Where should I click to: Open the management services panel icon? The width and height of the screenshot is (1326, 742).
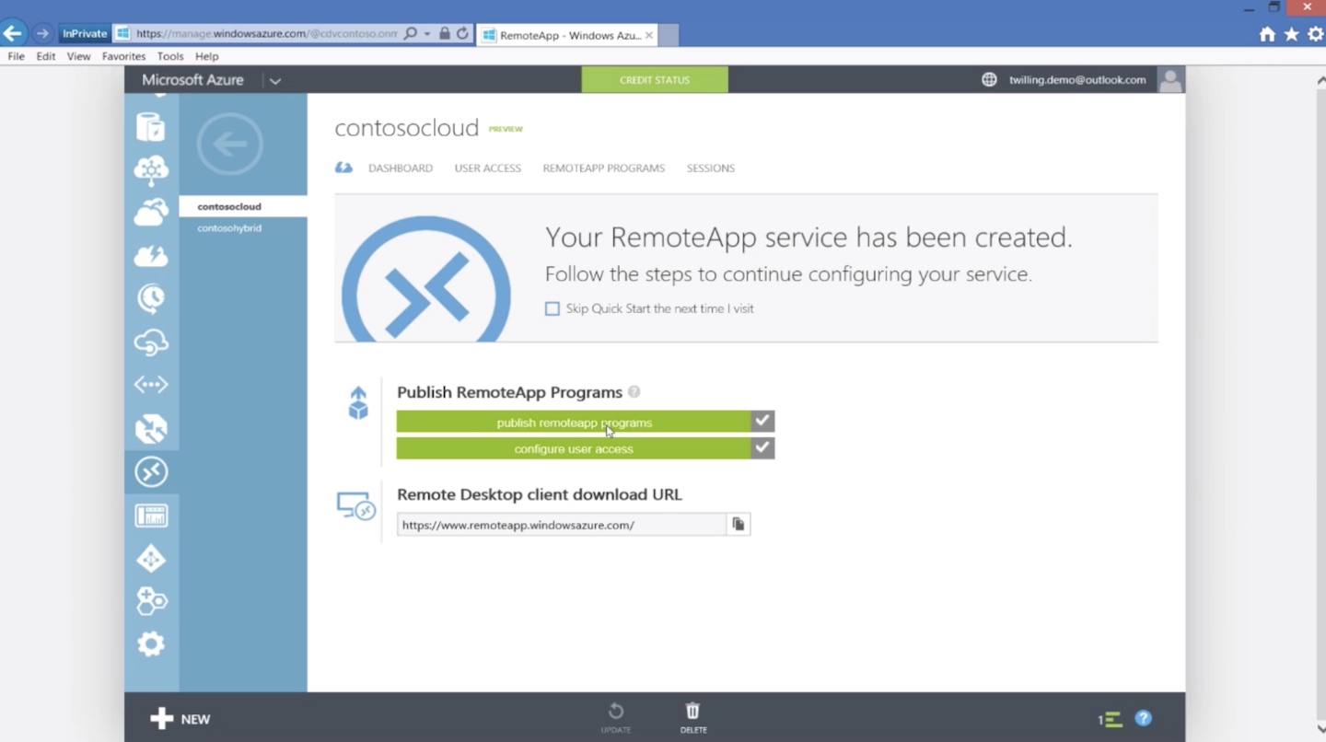pos(151,516)
